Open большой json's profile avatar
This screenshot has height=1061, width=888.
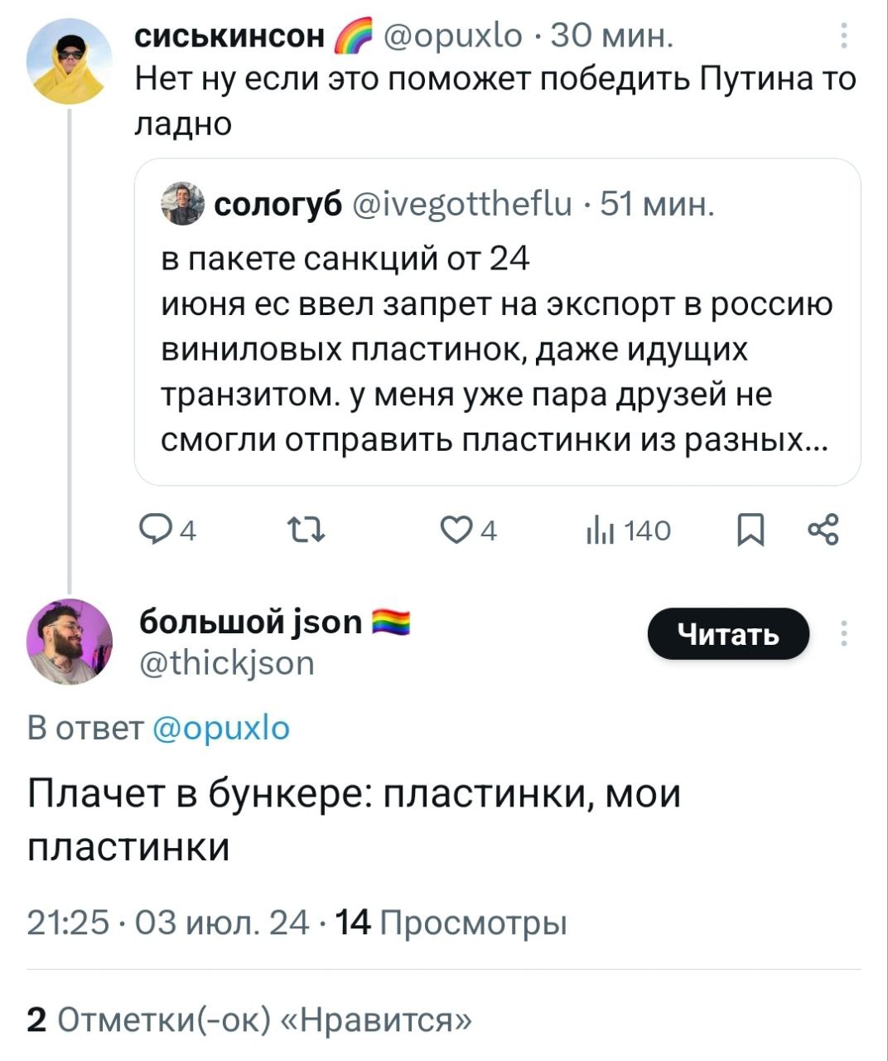(x=69, y=641)
